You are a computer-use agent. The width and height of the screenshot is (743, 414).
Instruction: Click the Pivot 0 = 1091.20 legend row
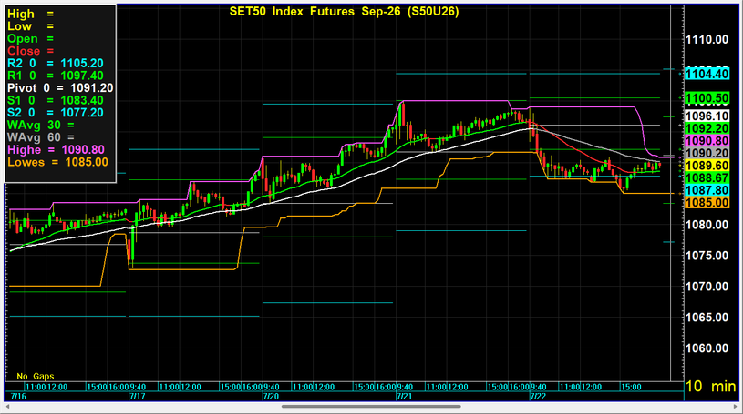tap(60, 88)
